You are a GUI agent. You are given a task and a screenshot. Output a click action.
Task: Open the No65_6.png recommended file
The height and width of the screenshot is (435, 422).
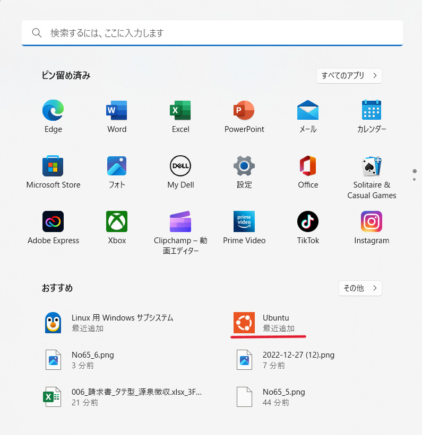[53, 360]
